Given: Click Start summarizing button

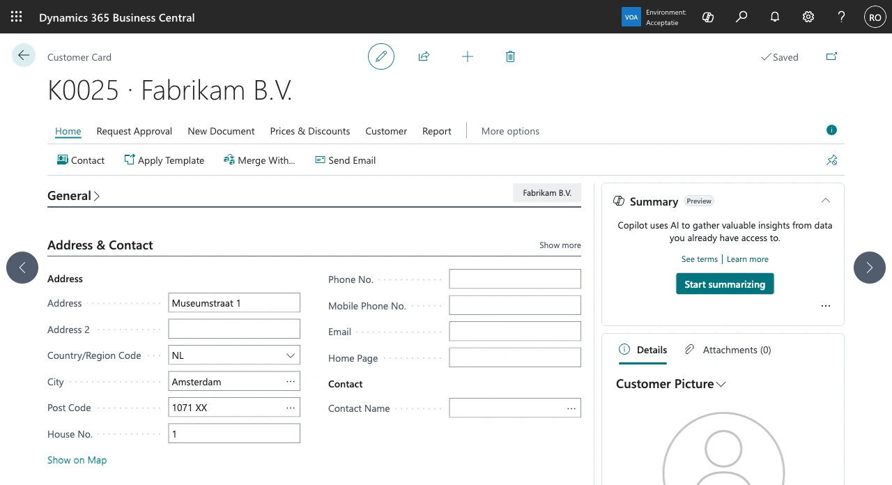Looking at the screenshot, I should pos(725,284).
